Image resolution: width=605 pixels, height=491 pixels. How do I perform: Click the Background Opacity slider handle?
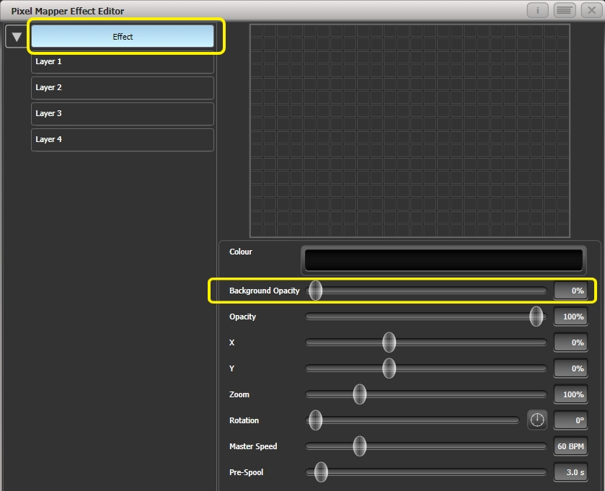click(x=315, y=291)
